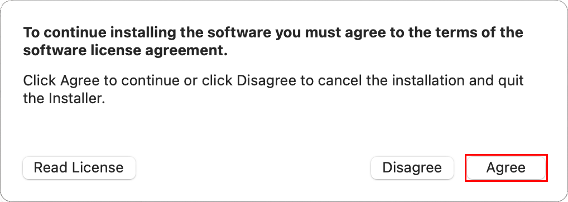Click the Agree button
Screen dimensions: 568x202
pos(506,167)
